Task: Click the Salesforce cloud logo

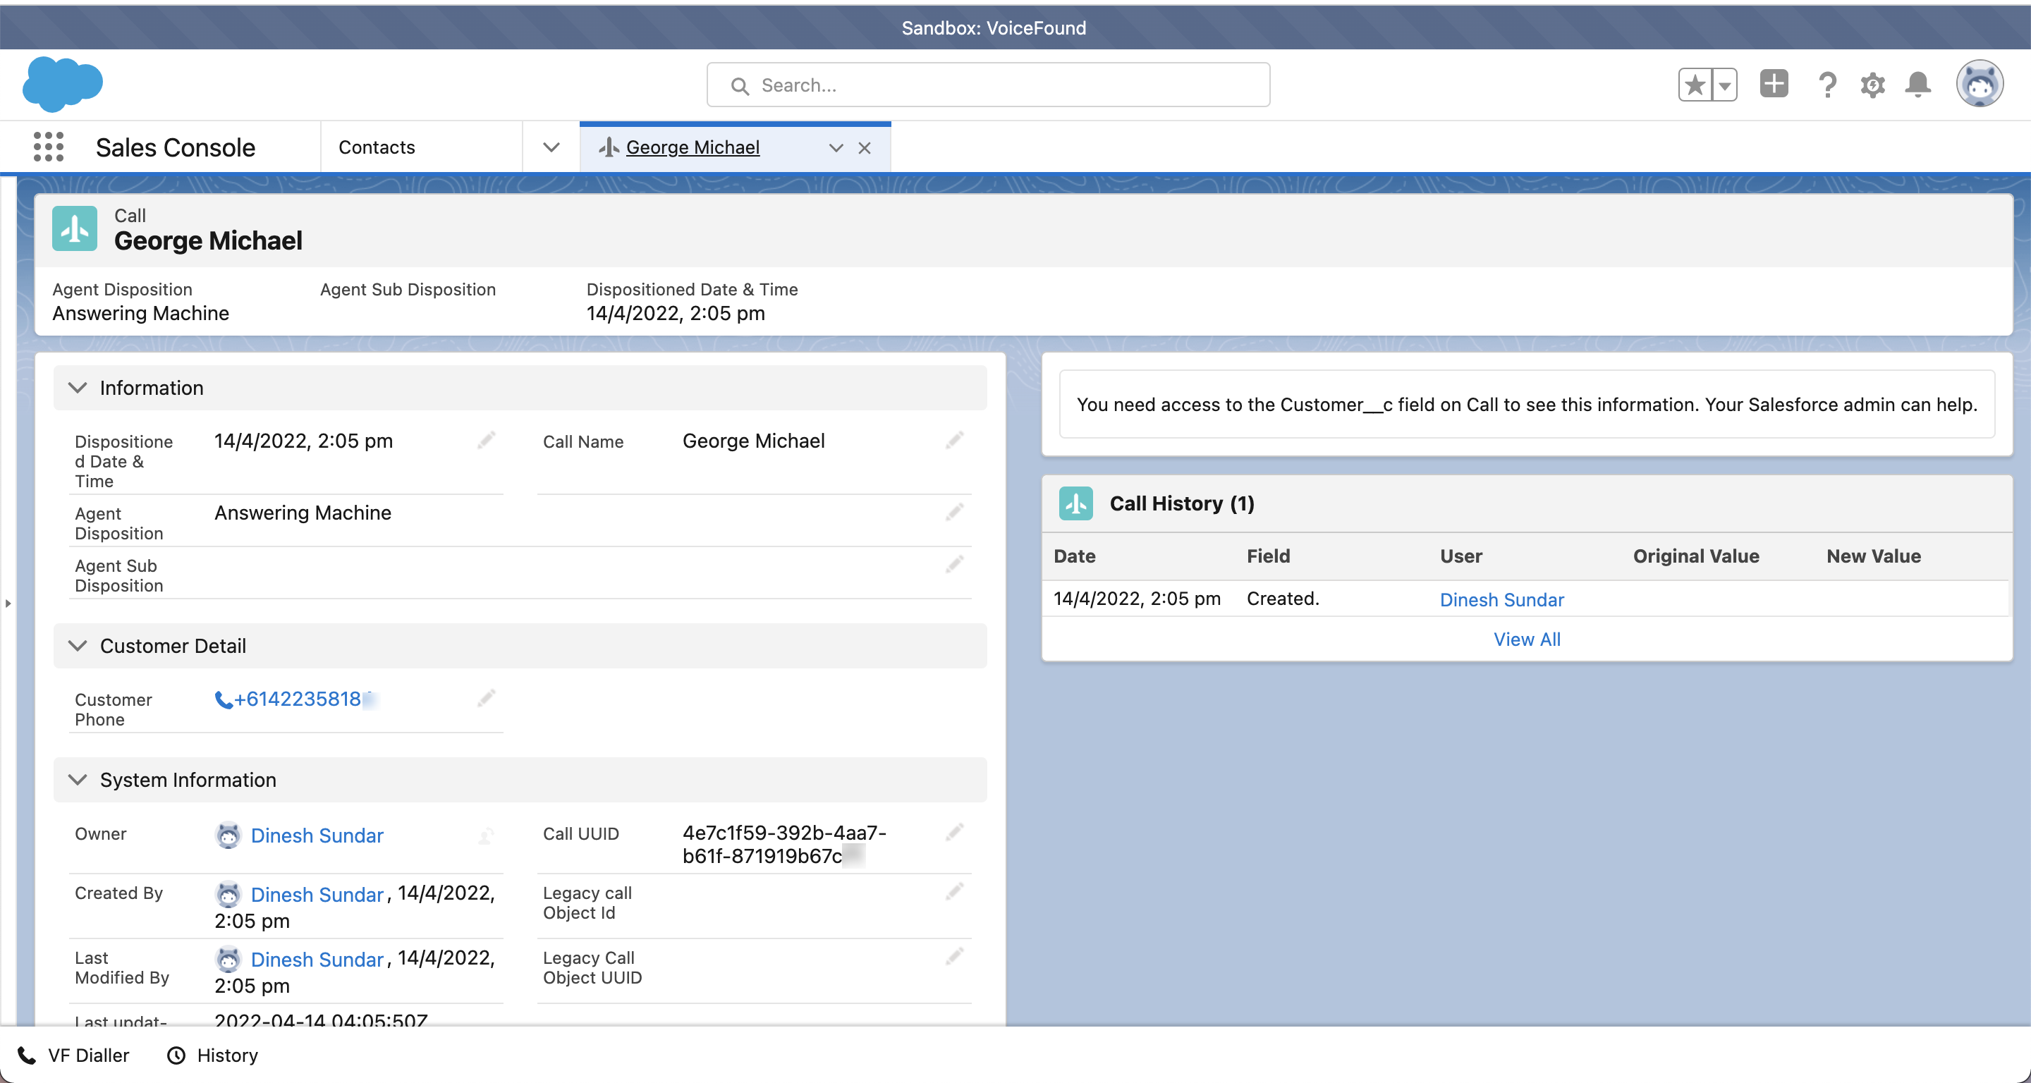Action: (x=62, y=83)
